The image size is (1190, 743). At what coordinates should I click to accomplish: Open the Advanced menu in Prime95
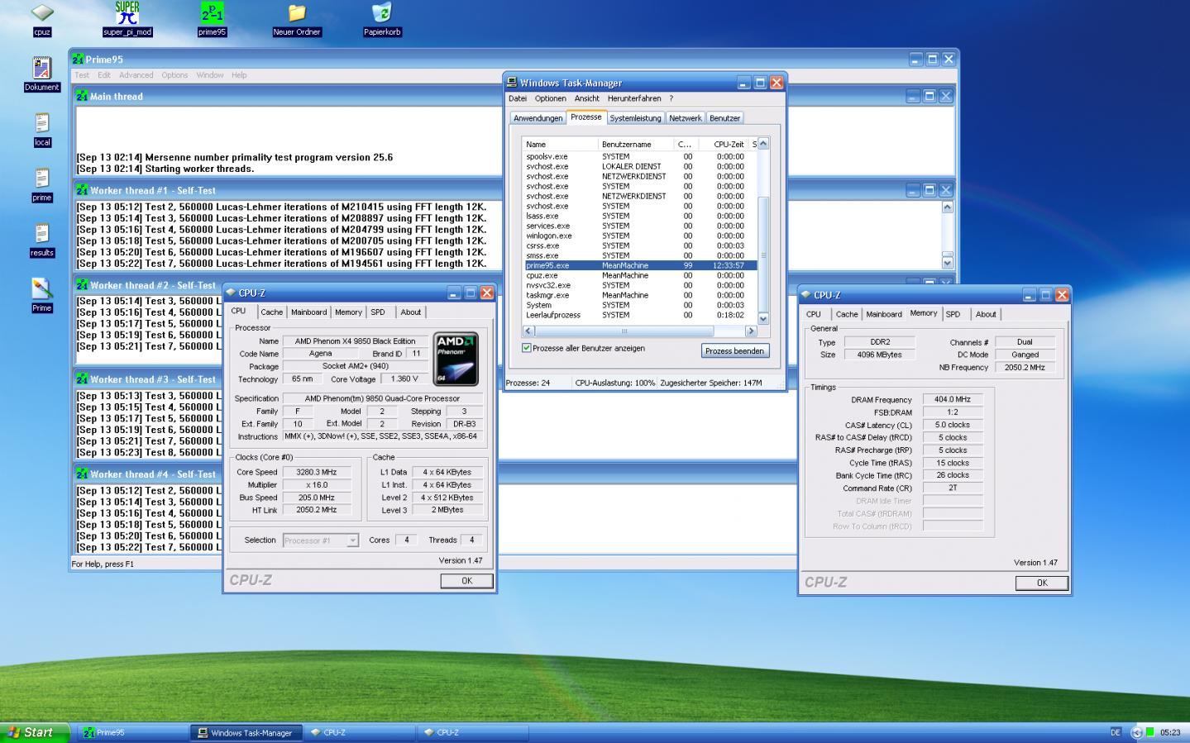click(x=136, y=75)
